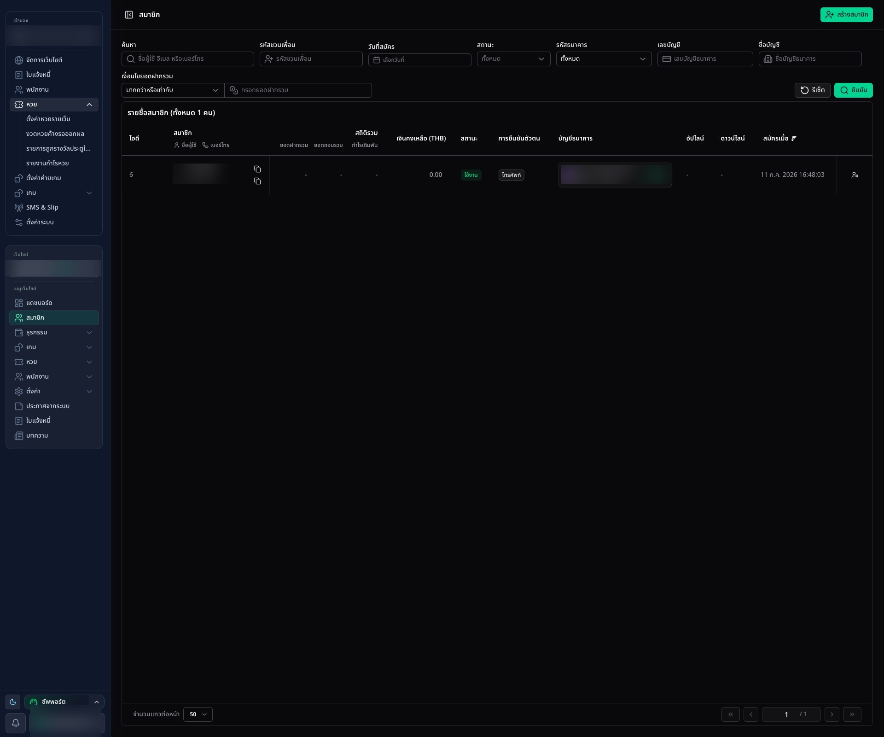Copy the member's username with upper copy icon
Screen dimensions: 884x737
pyautogui.click(x=257, y=169)
